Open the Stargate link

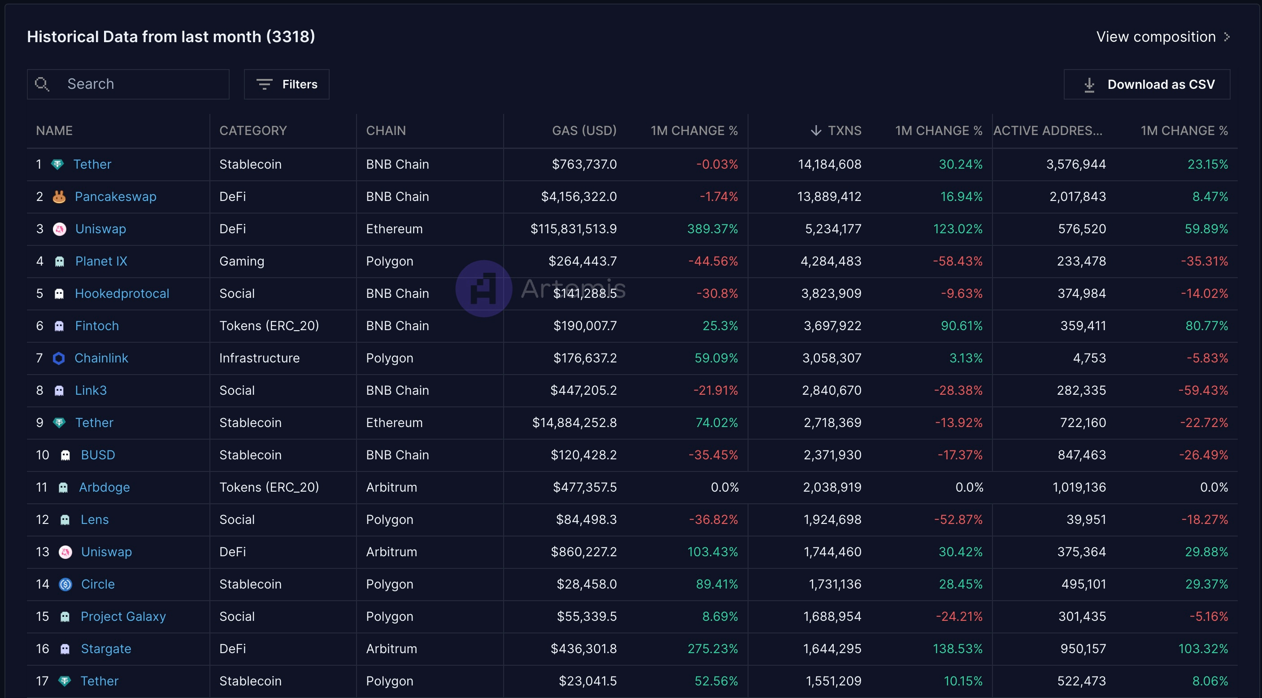(x=106, y=649)
